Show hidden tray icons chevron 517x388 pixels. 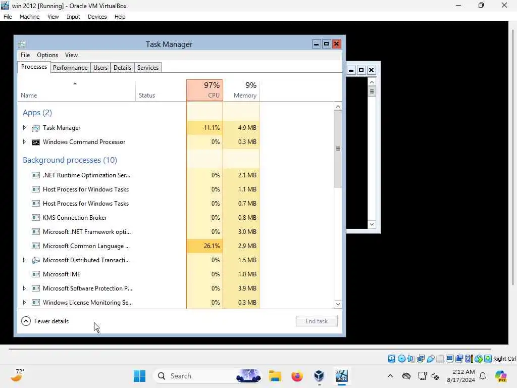[x=390, y=376]
